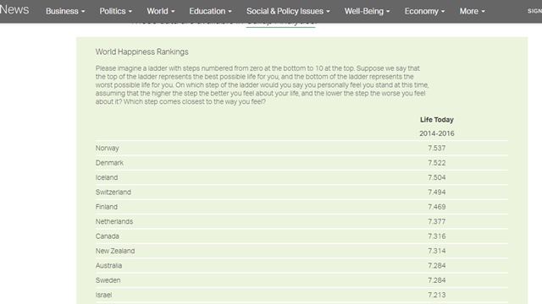Click Norway's score 7.537
542x304 pixels.
437,148
